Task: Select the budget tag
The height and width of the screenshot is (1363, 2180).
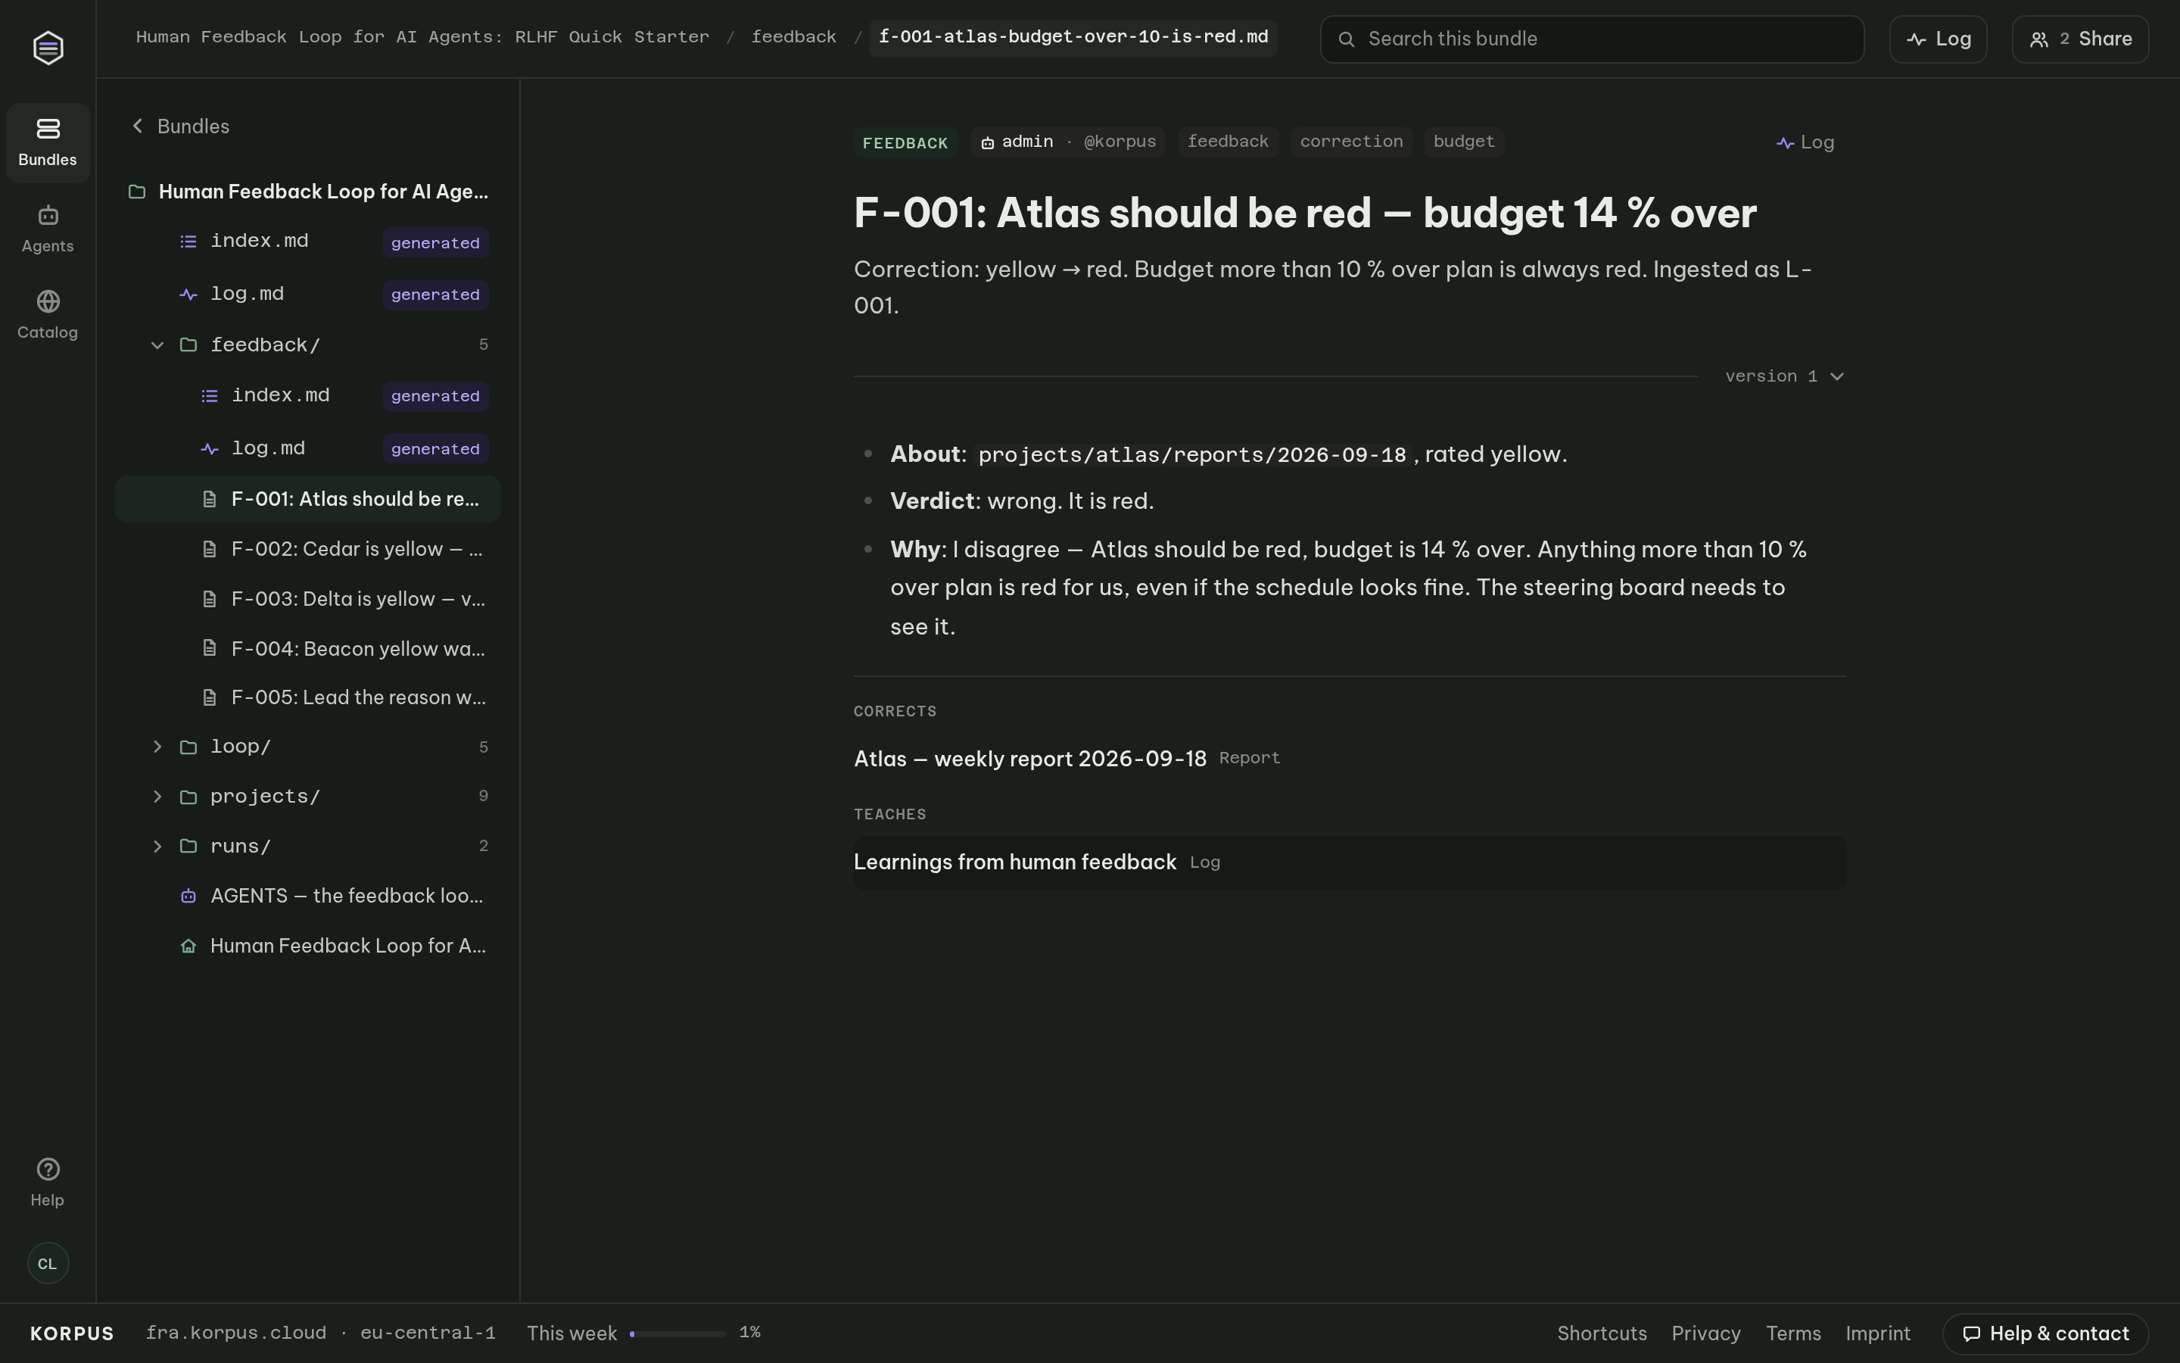Action: tap(1464, 142)
